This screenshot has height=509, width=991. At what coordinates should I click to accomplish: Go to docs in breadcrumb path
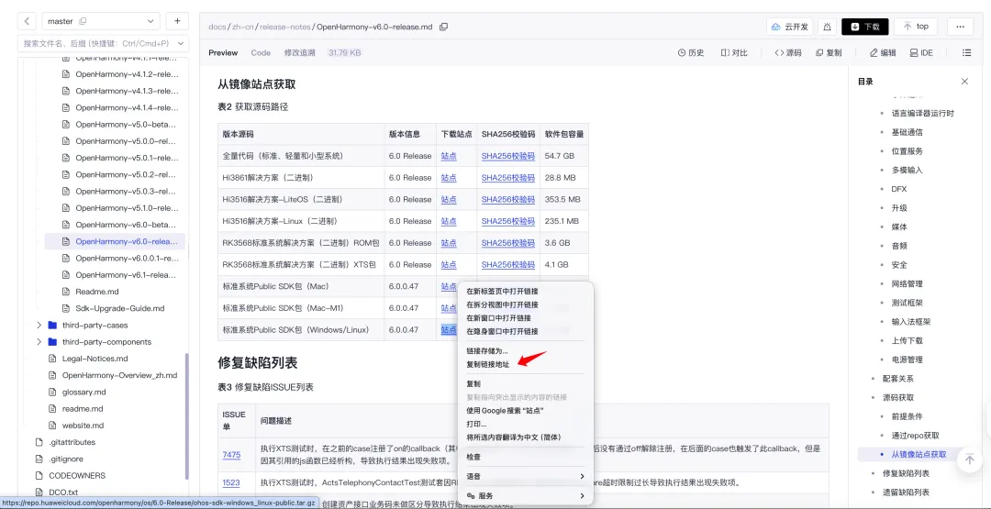[217, 28]
